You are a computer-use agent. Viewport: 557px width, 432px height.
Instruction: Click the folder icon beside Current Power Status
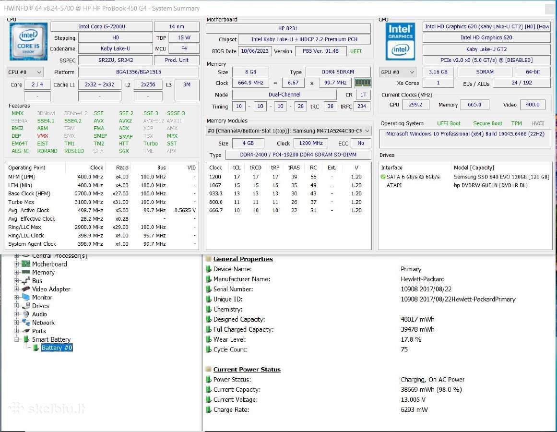pyautogui.click(x=209, y=370)
